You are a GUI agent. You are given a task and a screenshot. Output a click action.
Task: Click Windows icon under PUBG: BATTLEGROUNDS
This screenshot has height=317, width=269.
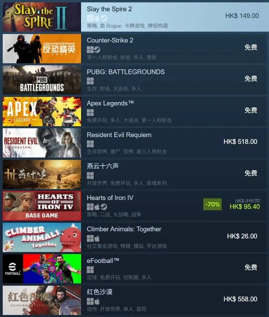90,81
